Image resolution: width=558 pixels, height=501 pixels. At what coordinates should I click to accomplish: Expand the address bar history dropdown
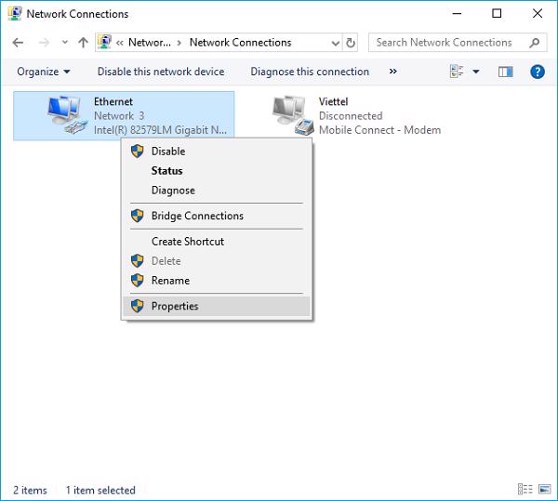pyautogui.click(x=334, y=43)
